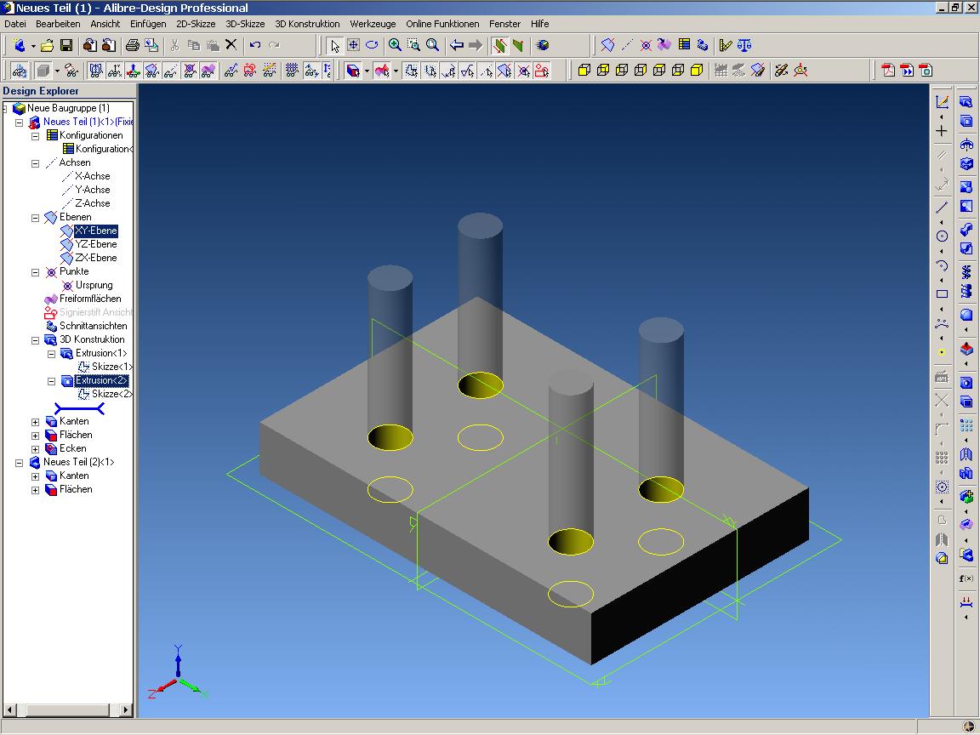
Task: Collapse the 3D Konstruktion node
Action: [x=36, y=340]
